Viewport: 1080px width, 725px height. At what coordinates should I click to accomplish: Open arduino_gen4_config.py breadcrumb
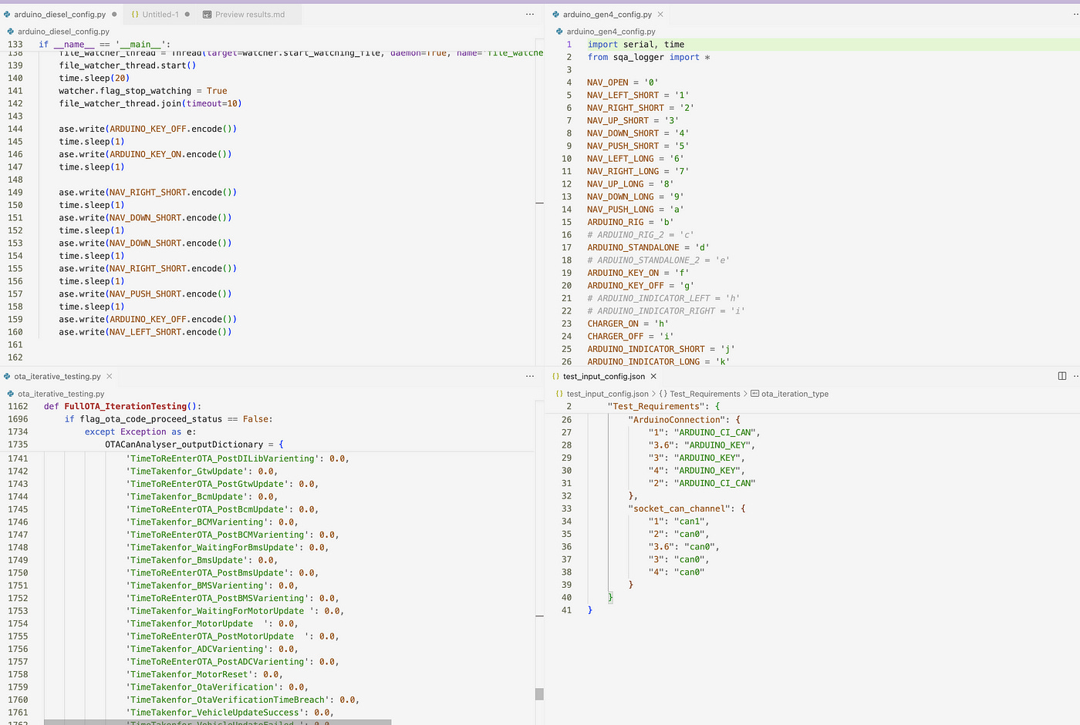(x=610, y=32)
